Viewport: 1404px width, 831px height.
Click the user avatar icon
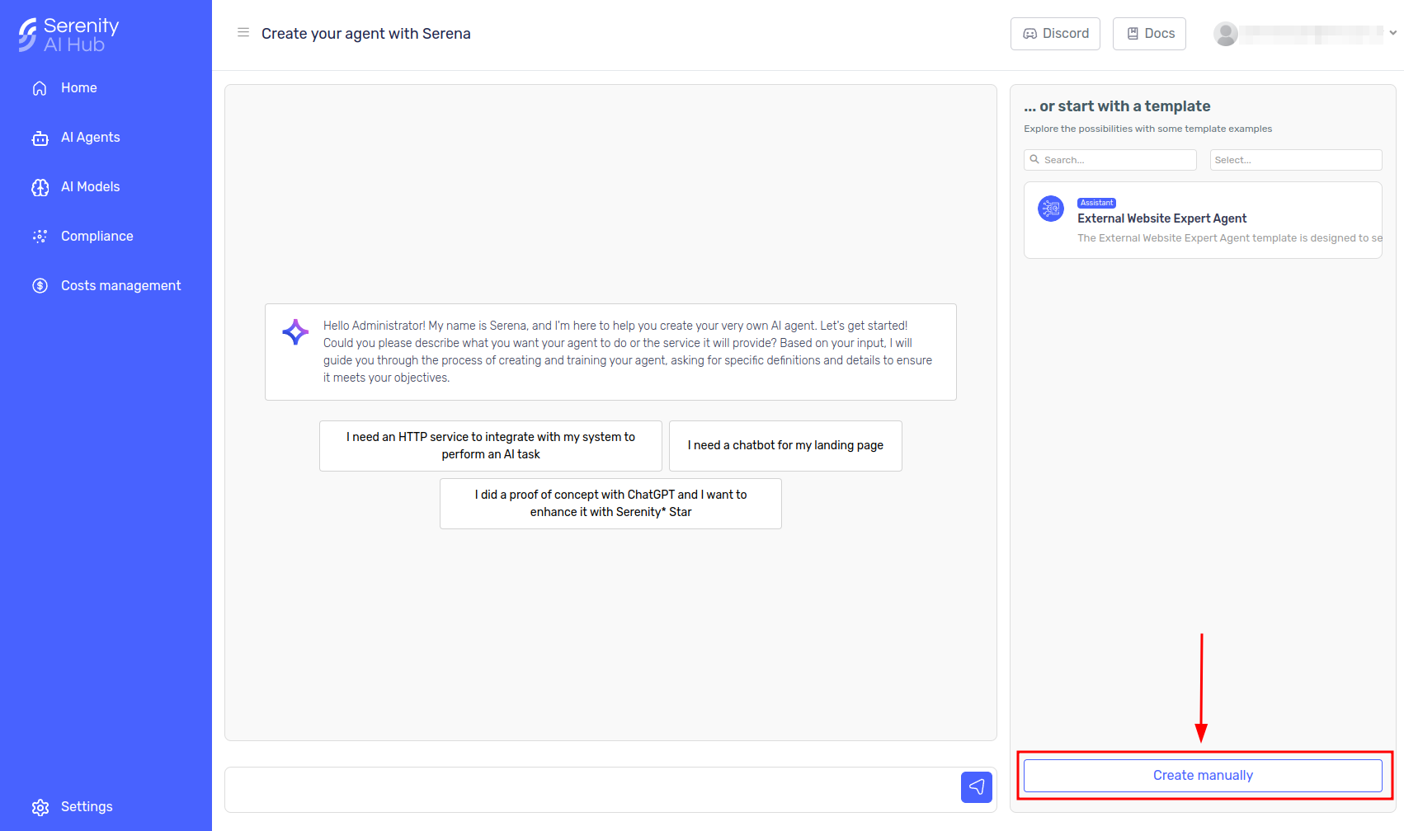coord(1226,34)
